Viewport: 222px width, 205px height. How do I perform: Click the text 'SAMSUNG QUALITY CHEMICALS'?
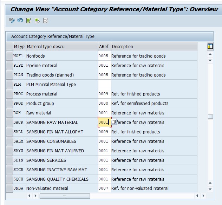[x=57, y=179]
